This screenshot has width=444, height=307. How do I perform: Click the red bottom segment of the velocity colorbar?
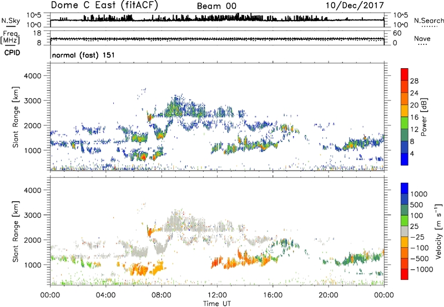(405, 274)
